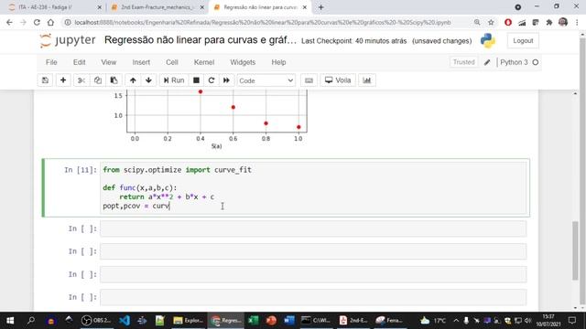Select the fourth empty code cell
This screenshot has width=586, height=329.
(313, 297)
